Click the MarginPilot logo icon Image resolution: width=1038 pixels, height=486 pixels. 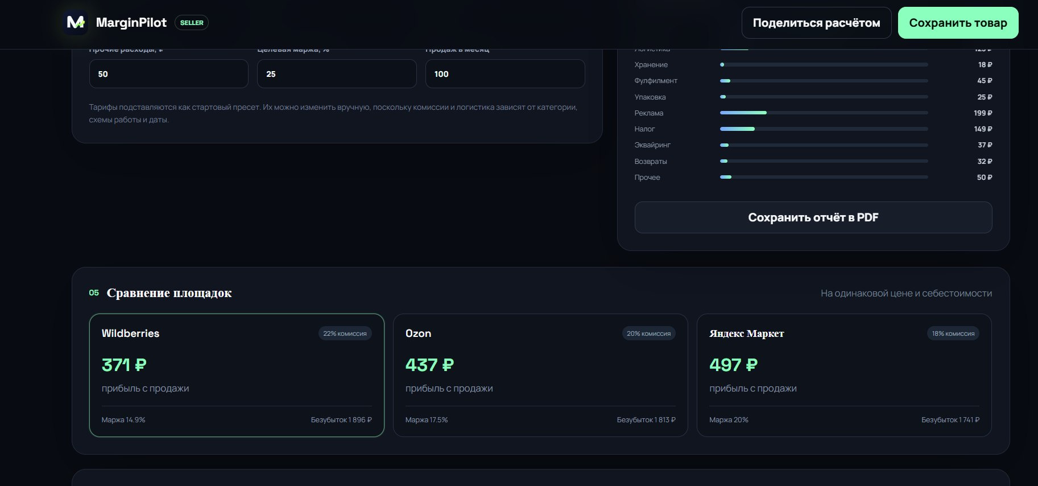click(75, 23)
